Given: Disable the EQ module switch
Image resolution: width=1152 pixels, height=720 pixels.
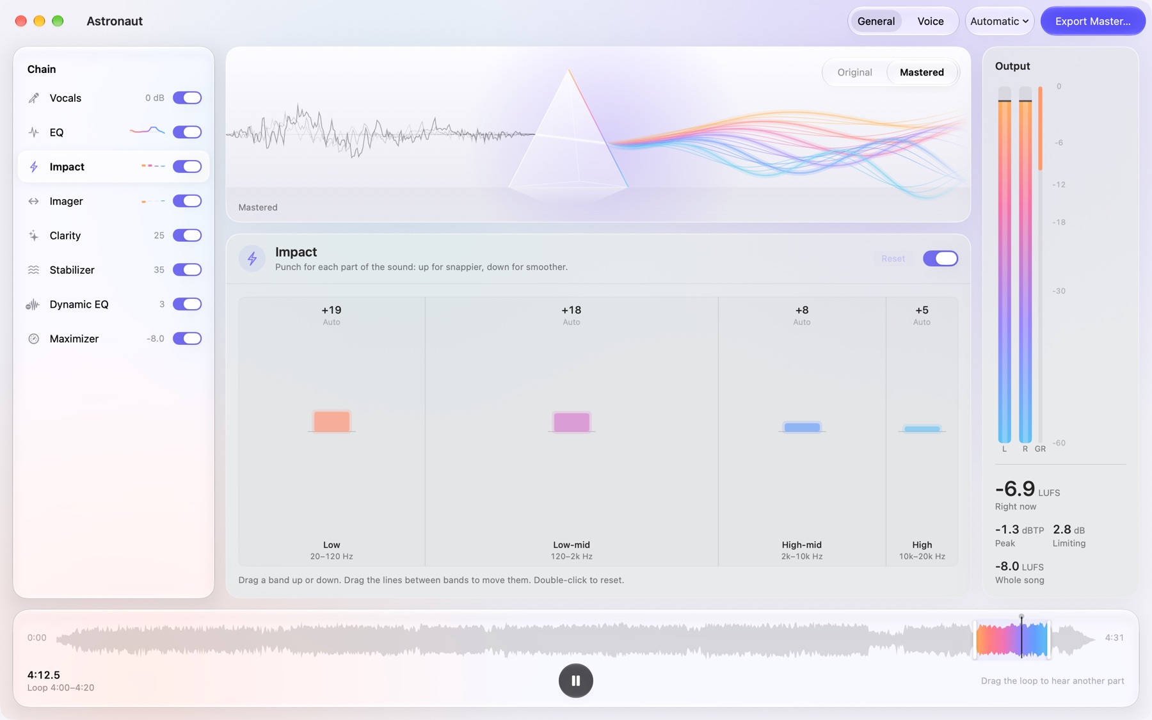Looking at the screenshot, I should coord(188,132).
